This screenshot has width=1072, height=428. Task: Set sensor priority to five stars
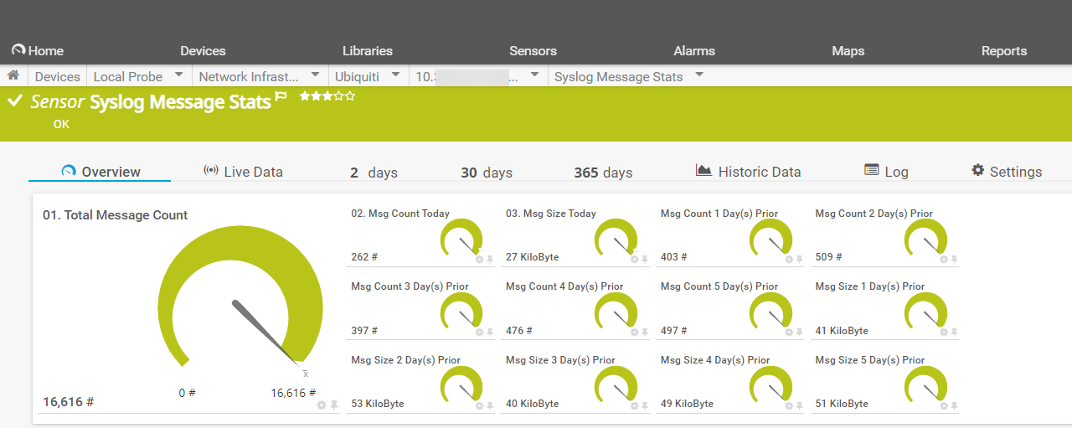click(350, 96)
